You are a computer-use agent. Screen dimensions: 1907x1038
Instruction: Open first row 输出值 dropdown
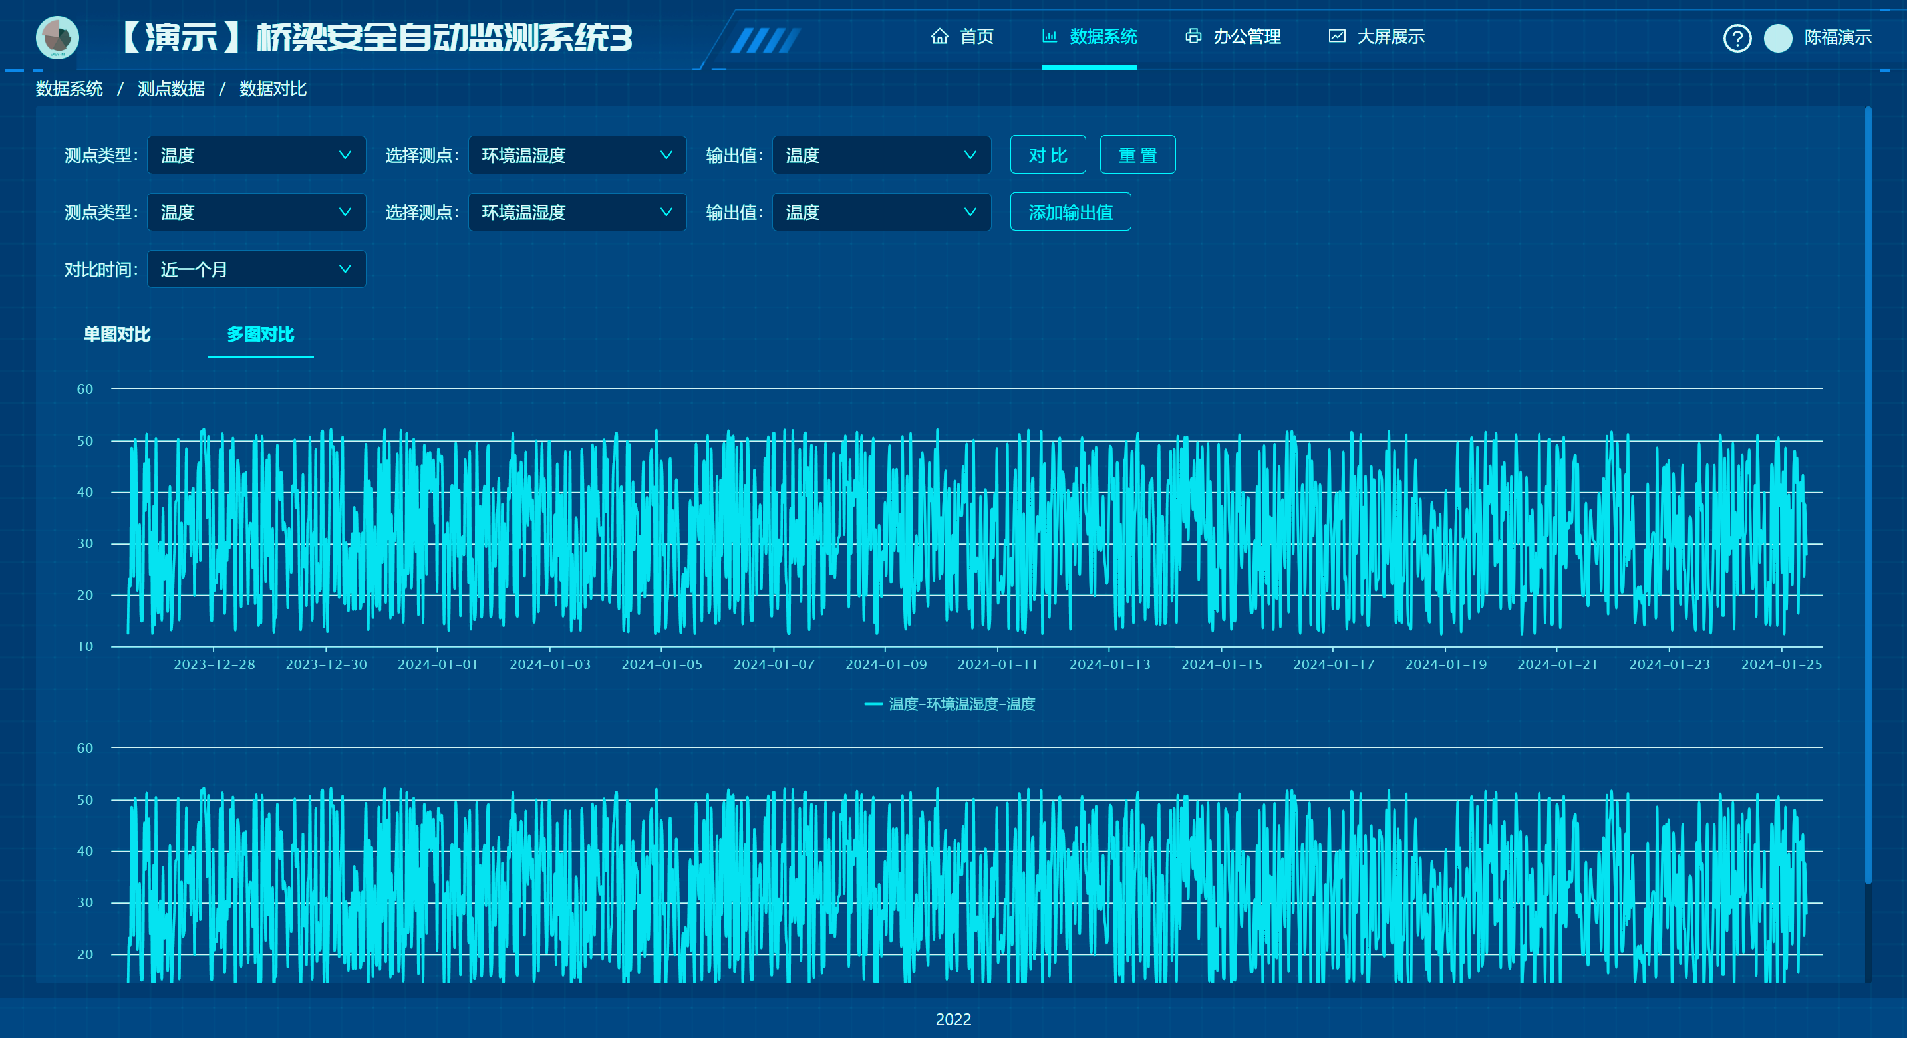(881, 155)
